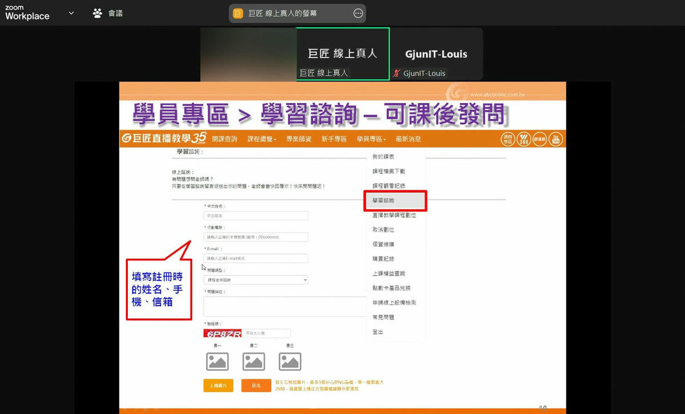This screenshot has height=414, width=685.
Task: Expand the 課程總覽 nav dropdown
Action: click(262, 139)
